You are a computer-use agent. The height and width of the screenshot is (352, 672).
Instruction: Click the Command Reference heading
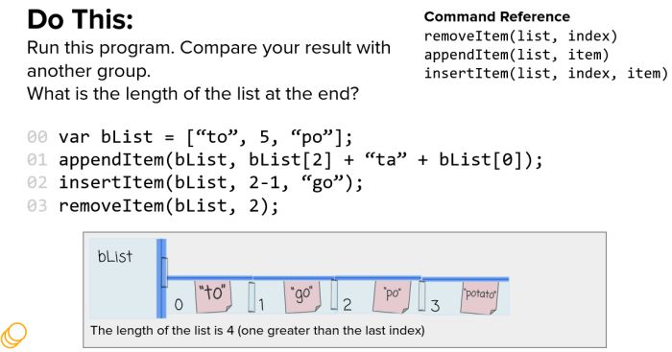[496, 16]
